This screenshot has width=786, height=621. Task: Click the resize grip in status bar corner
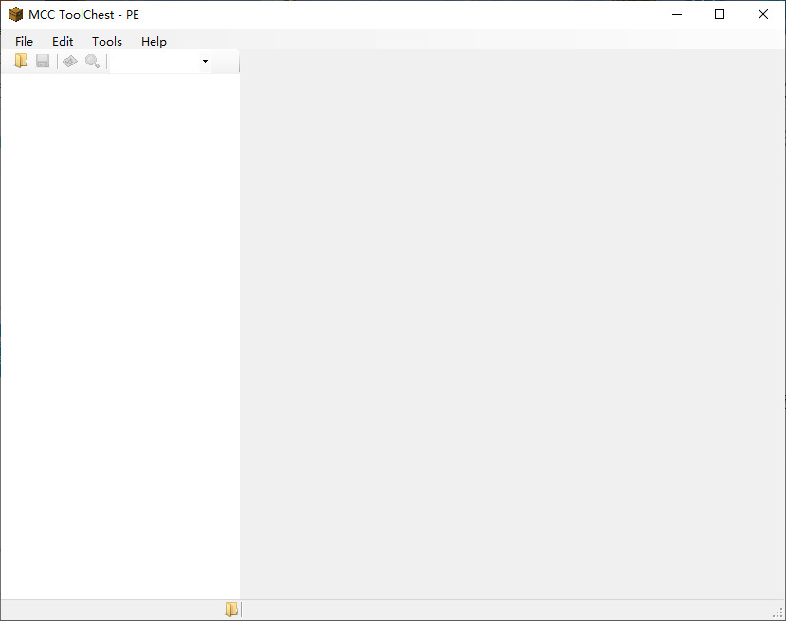pos(778,612)
